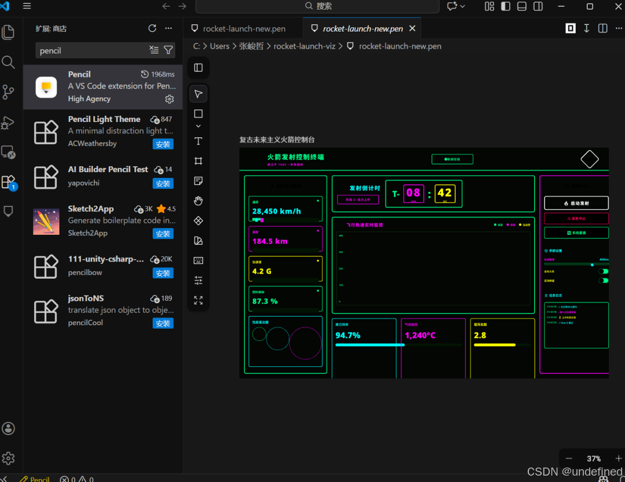The image size is (625, 482).
Task: Open the components tool icon
Action: 198,220
